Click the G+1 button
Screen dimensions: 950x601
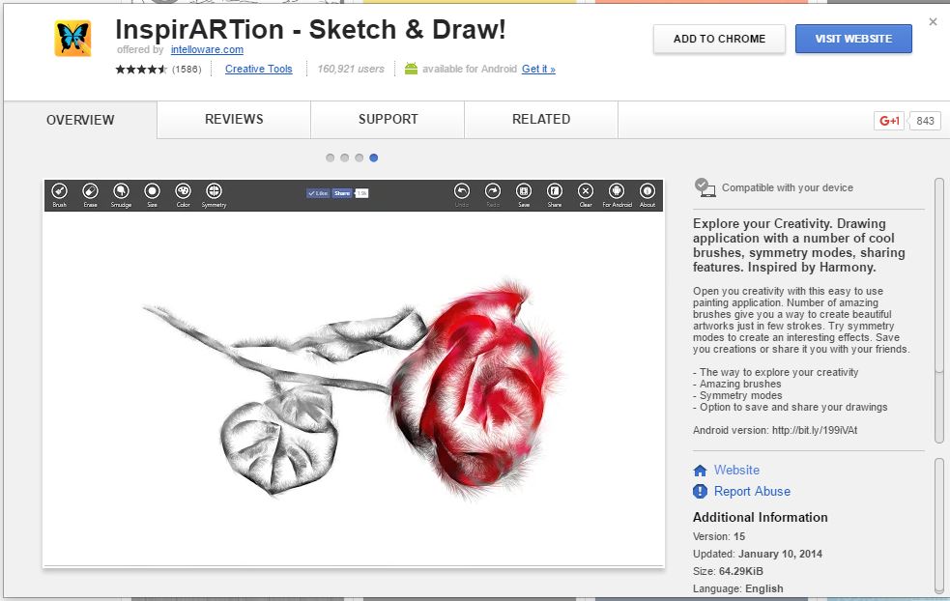(889, 121)
